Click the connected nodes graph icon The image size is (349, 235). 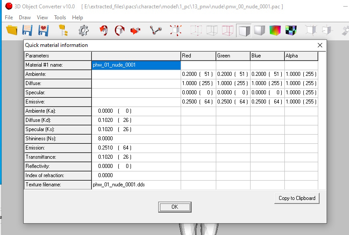(x=155, y=30)
